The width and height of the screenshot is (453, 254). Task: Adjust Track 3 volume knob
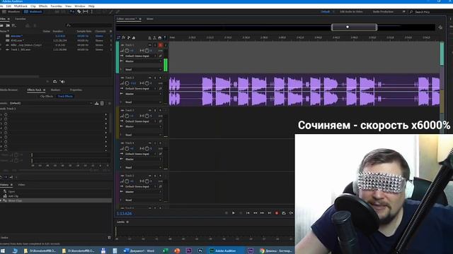(x=127, y=116)
